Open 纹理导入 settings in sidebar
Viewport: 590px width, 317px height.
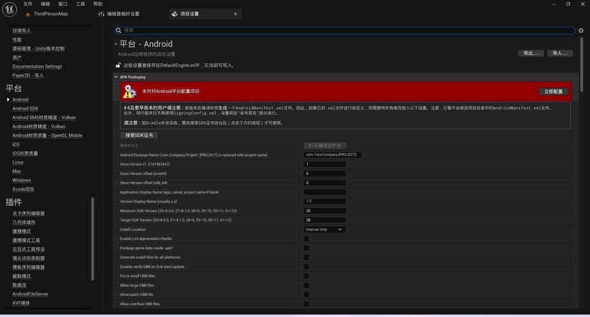pyautogui.click(x=22, y=30)
